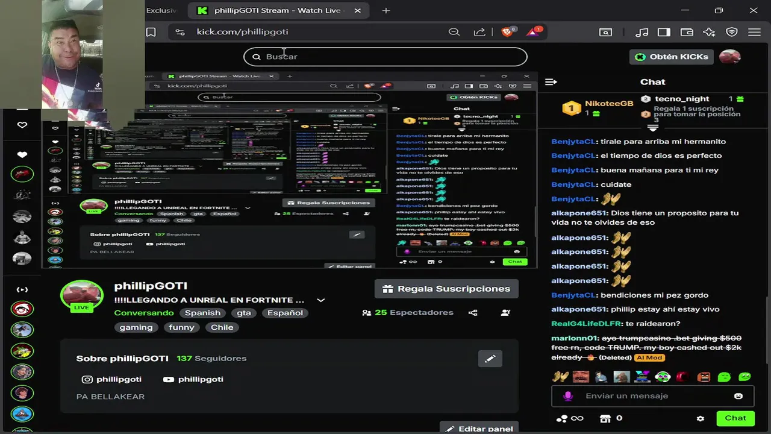Screen dimensions: 771x434
Task: Expand the stream title chevron
Action: tap(321, 300)
